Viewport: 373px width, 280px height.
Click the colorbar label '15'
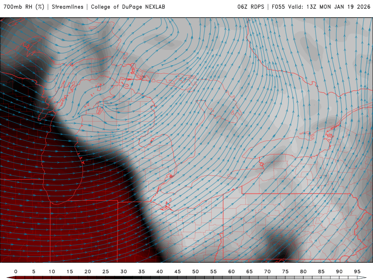point(69,272)
